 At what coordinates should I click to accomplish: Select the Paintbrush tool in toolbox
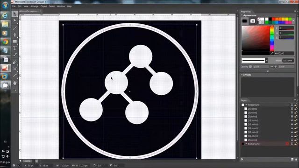point(14,28)
